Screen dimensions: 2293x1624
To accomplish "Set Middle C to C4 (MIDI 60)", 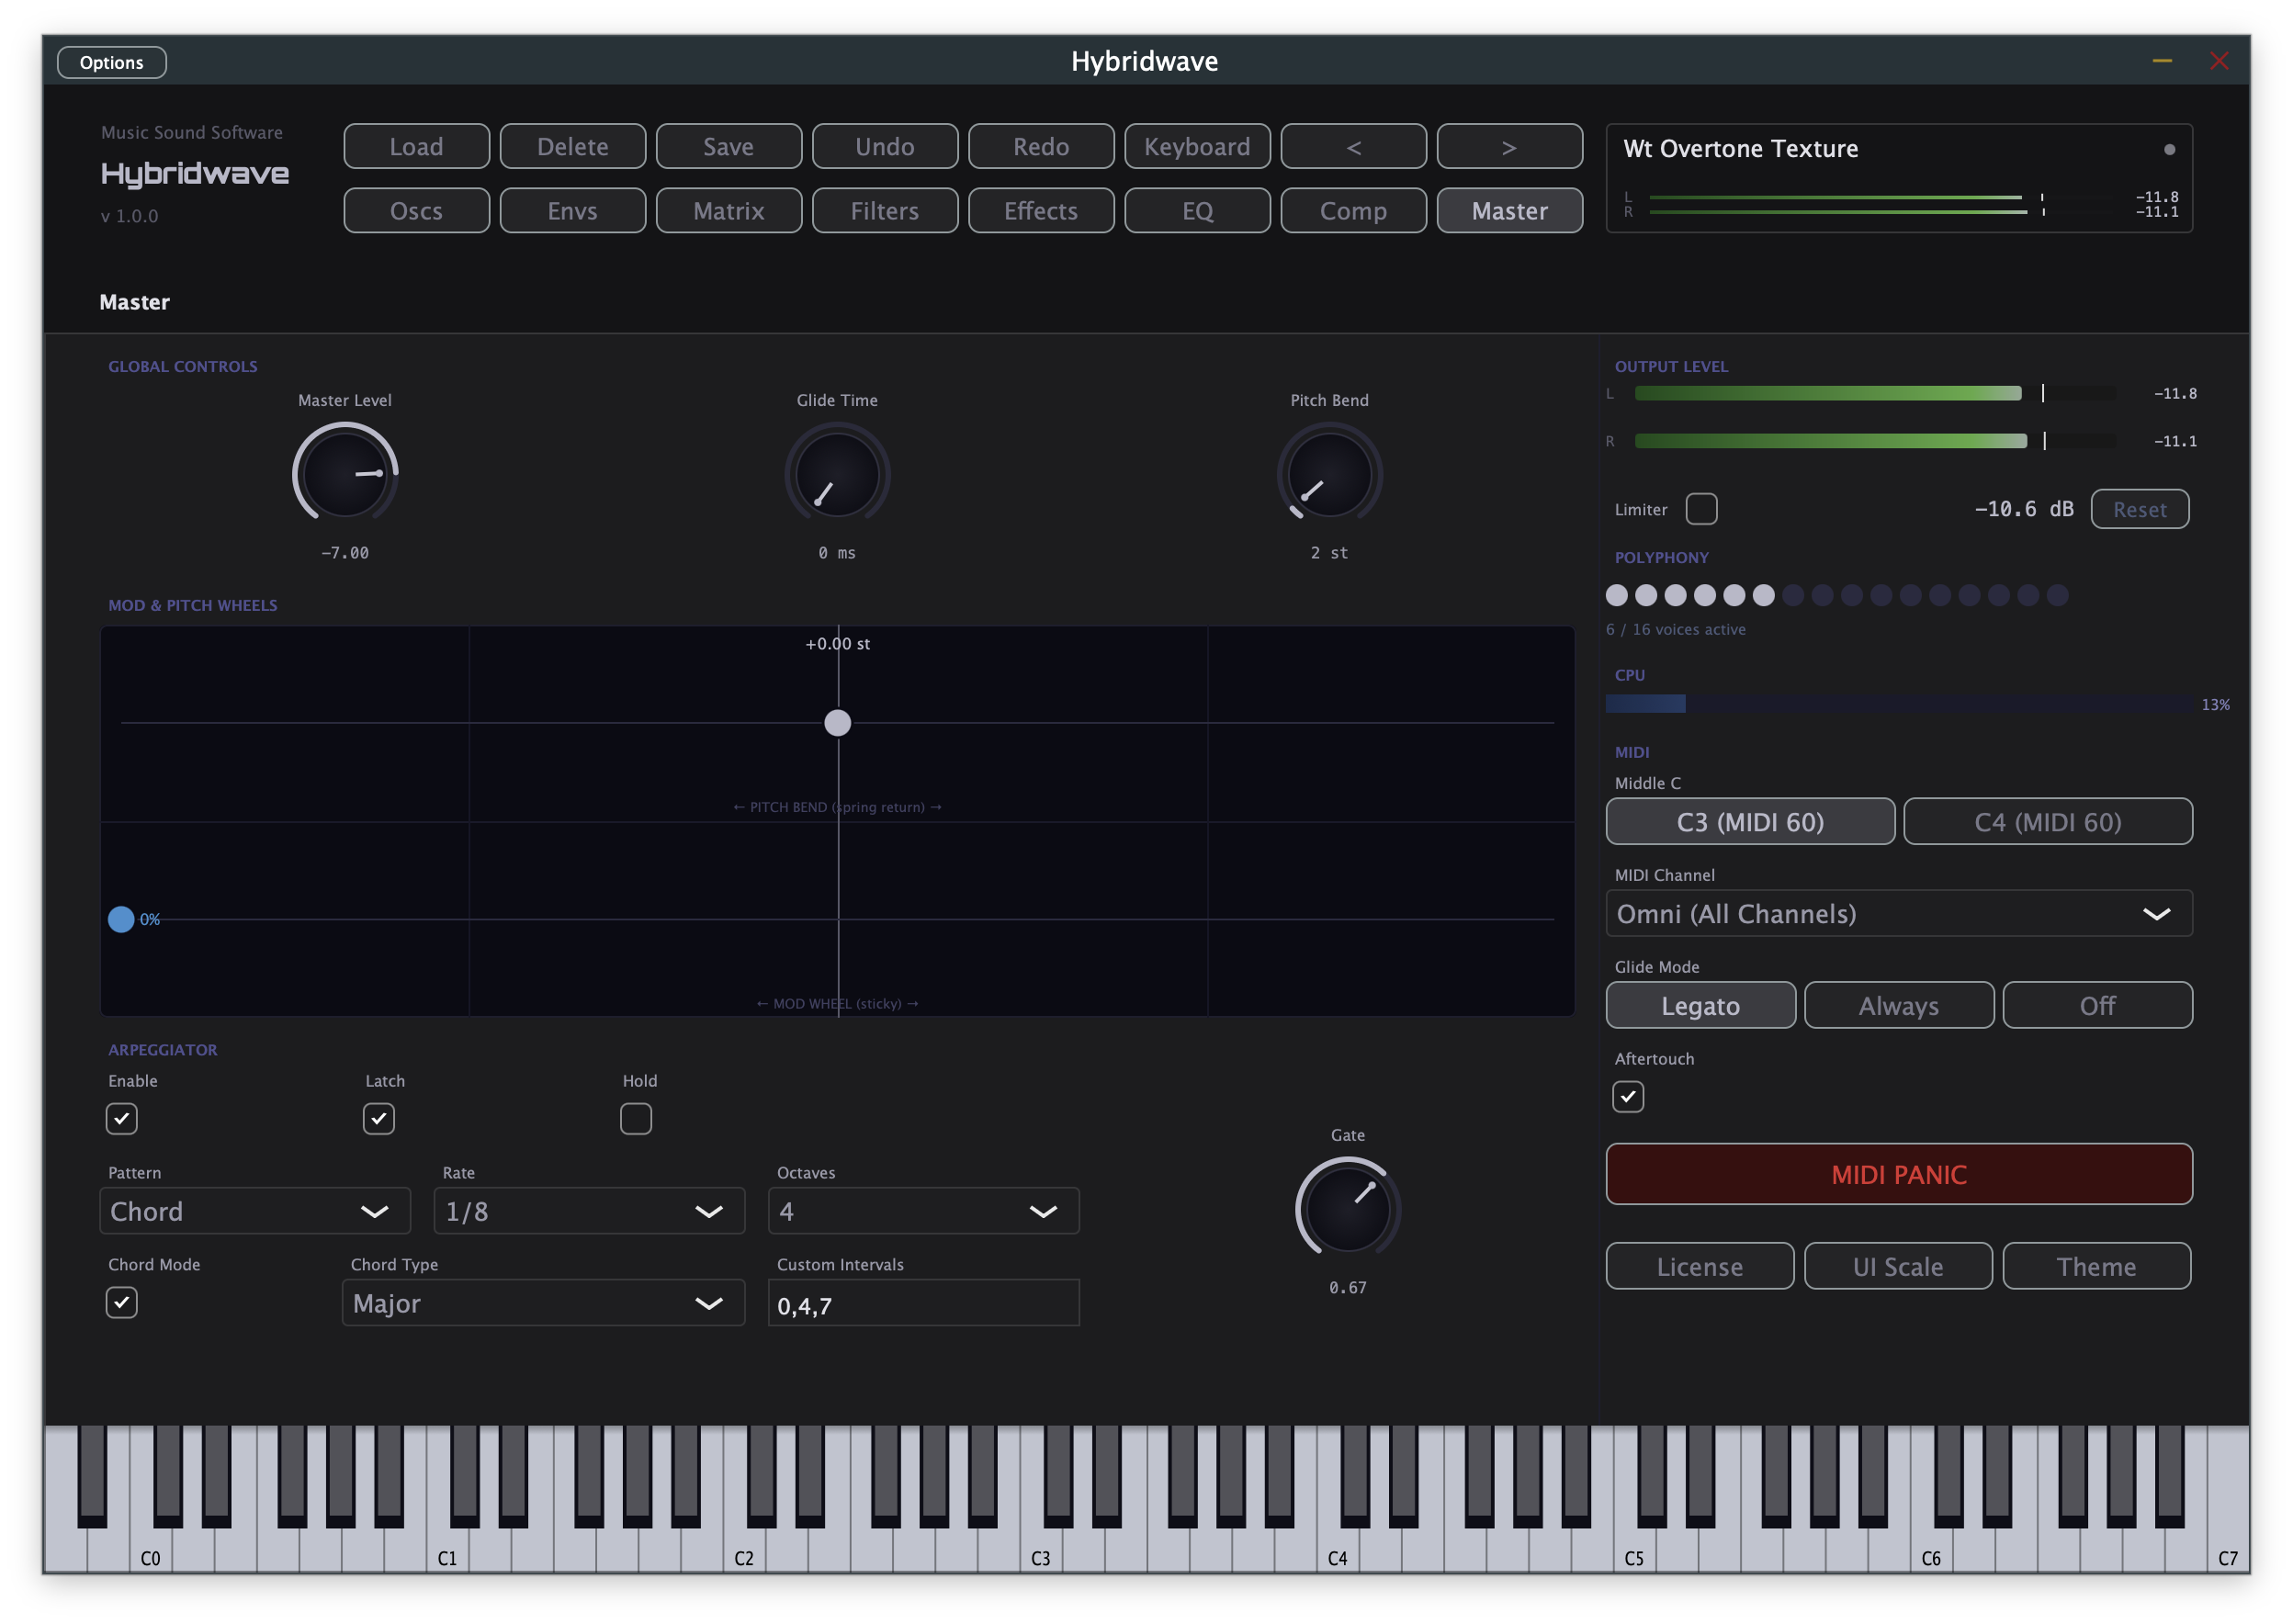I will point(2046,821).
